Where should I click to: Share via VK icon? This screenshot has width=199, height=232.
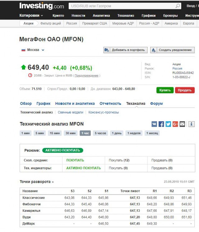pyautogui.click(x=154, y=124)
